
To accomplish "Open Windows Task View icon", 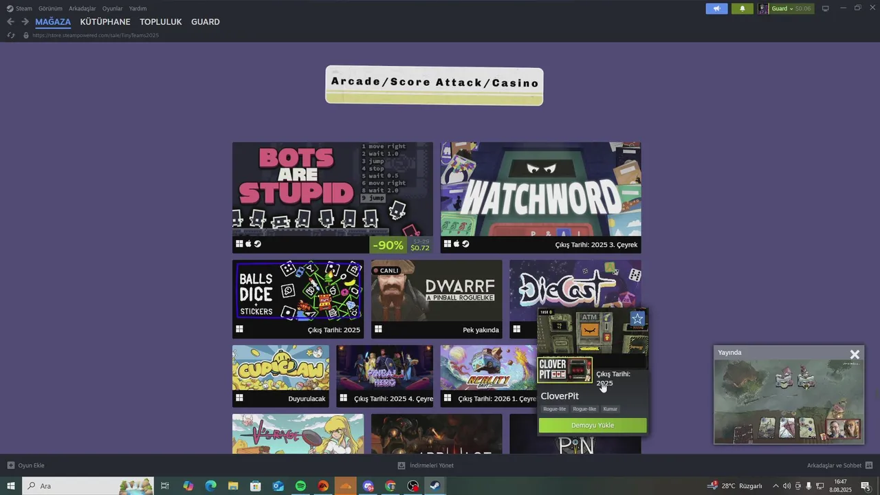I will pos(165,486).
